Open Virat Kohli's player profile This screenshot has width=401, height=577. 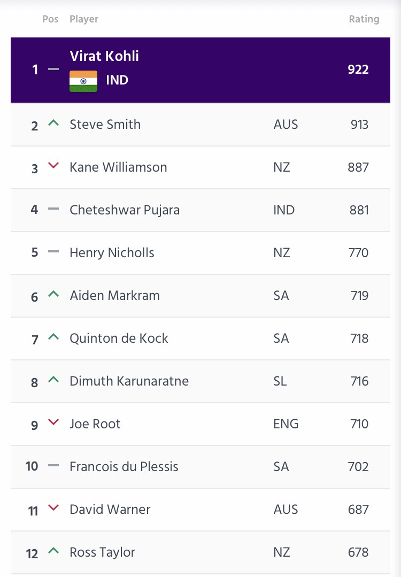(104, 56)
